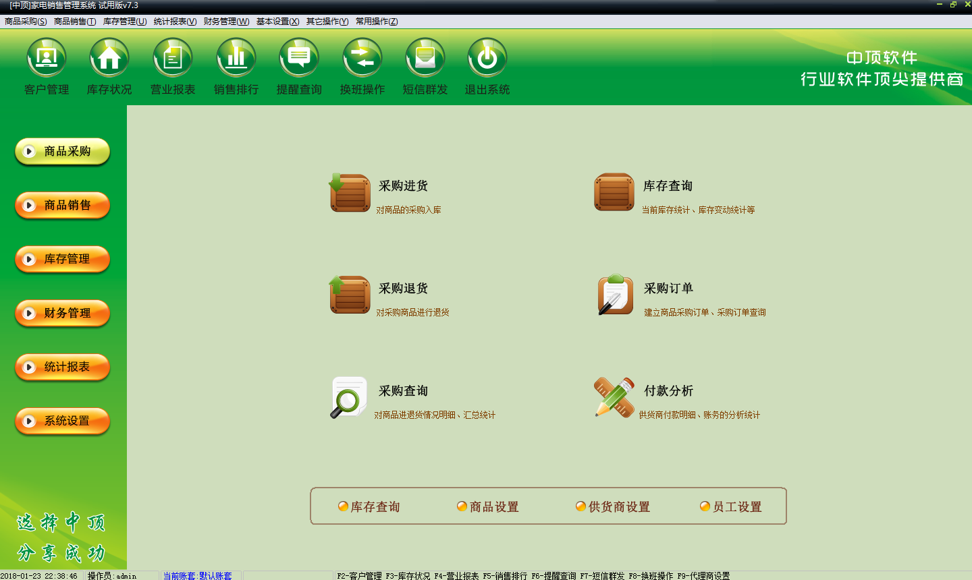This screenshot has width=972, height=580.
Task: Click the date and time status entry
Action: pyautogui.click(x=39, y=575)
